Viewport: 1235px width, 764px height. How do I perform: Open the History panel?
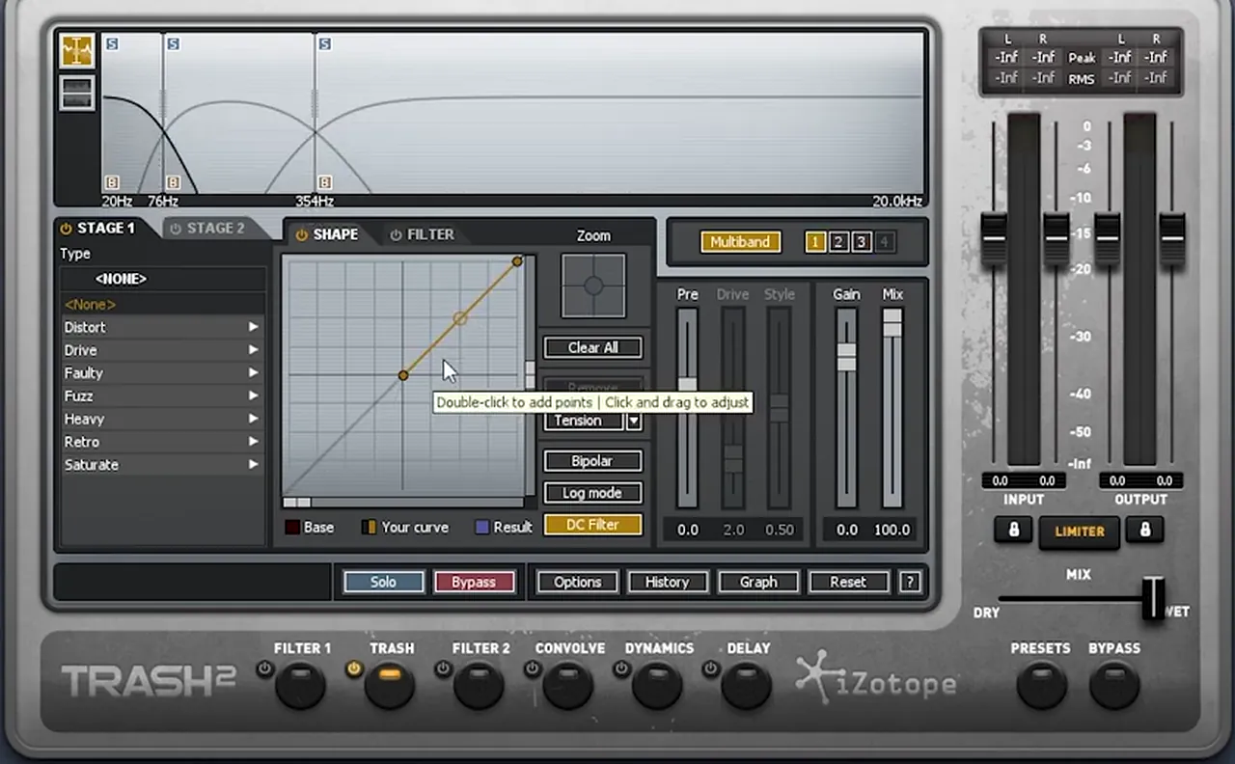tap(667, 582)
